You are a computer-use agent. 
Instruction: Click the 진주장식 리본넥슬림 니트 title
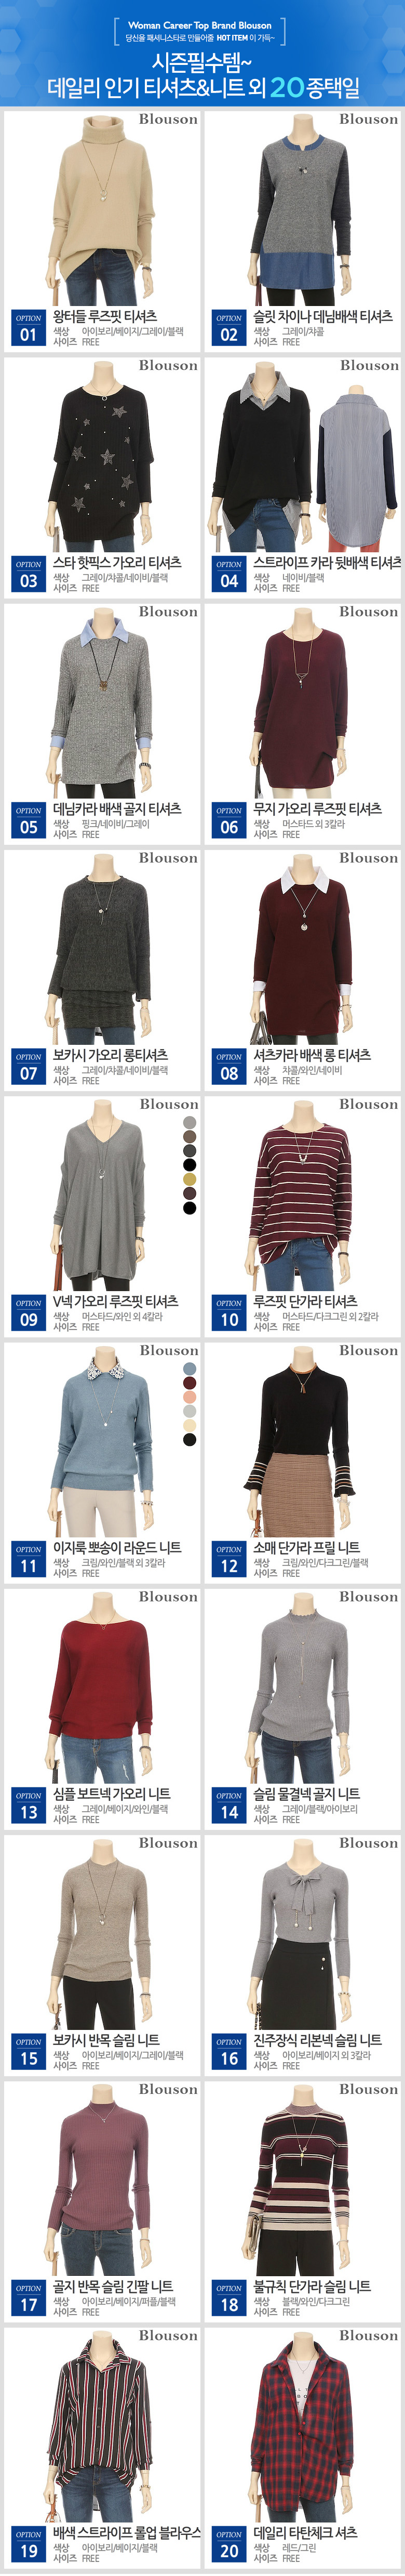tap(317, 2040)
